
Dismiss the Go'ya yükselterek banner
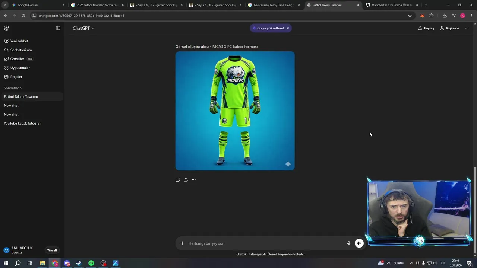coord(288,28)
